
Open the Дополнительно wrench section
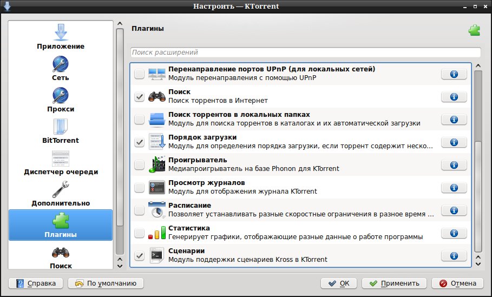tap(61, 194)
